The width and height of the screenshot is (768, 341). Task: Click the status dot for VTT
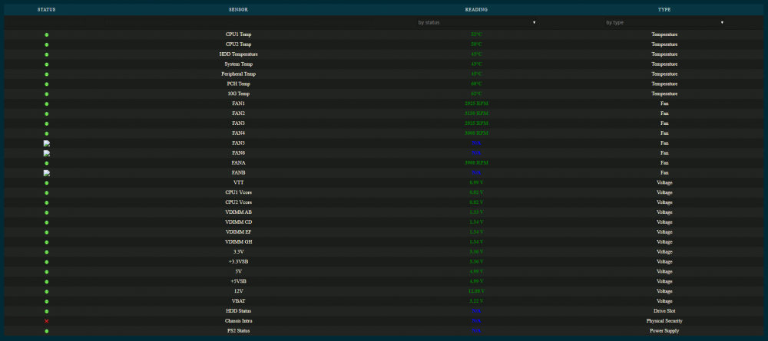[x=47, y=183]
